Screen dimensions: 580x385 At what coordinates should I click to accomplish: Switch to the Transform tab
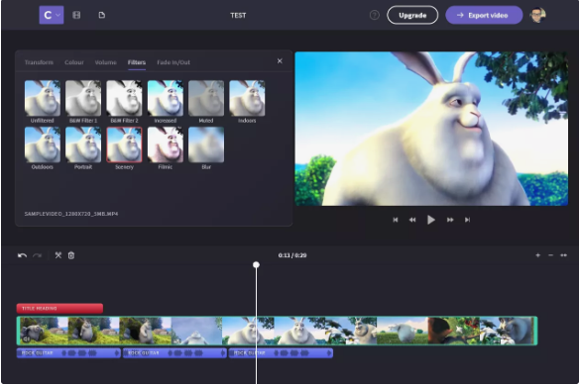39,62
